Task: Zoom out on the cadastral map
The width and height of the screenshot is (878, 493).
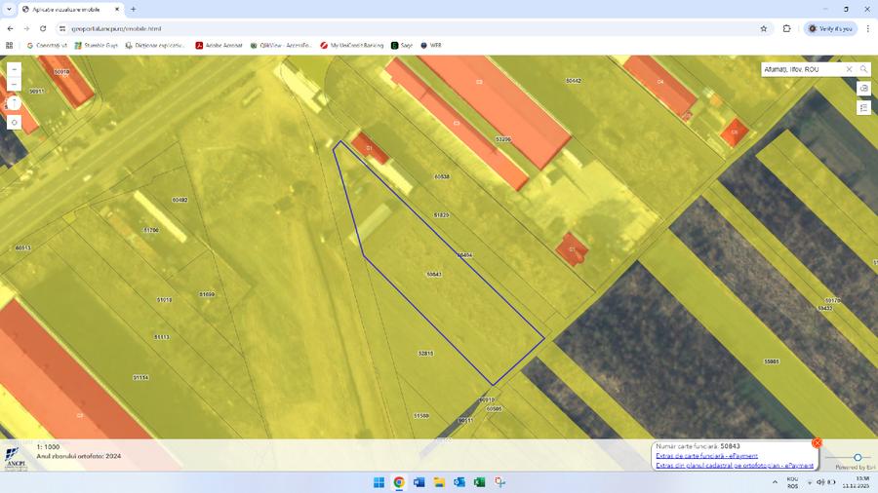Action: (x=14, y=85)
